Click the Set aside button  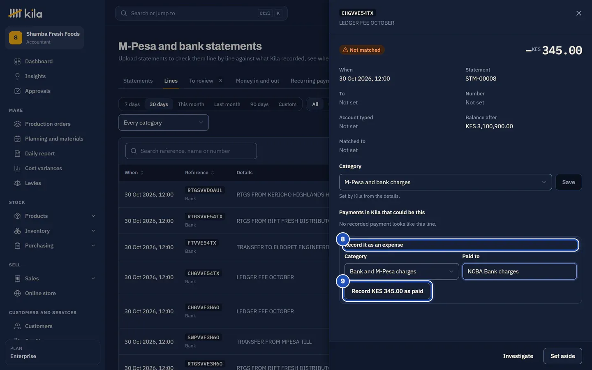[563, 356]
